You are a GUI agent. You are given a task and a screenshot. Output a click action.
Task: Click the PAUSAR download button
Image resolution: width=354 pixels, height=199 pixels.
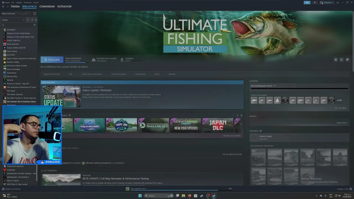coord(52,60)
